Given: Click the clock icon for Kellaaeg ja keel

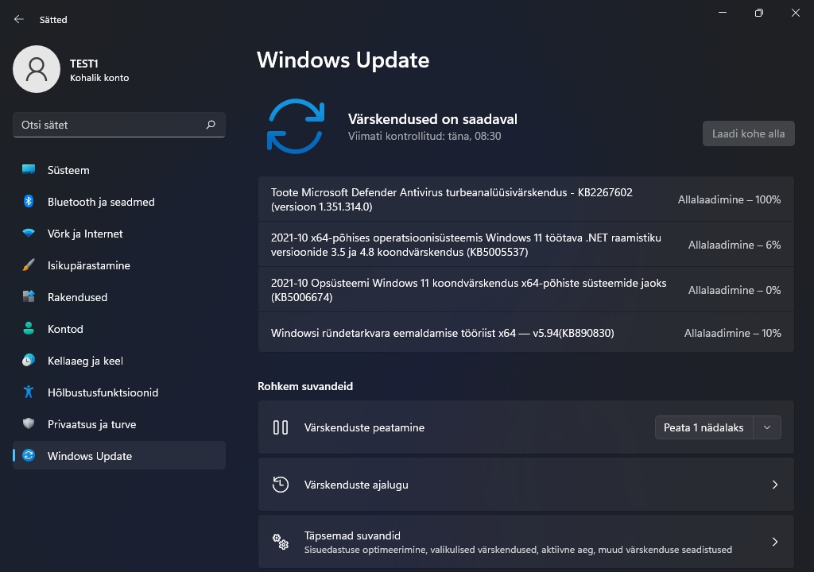Looking at the screenshot, I should pos(29,360).
